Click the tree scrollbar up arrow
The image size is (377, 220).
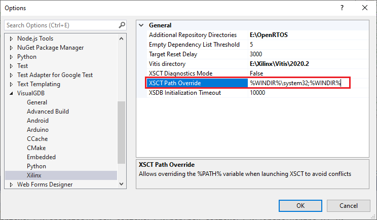point(122,39)
